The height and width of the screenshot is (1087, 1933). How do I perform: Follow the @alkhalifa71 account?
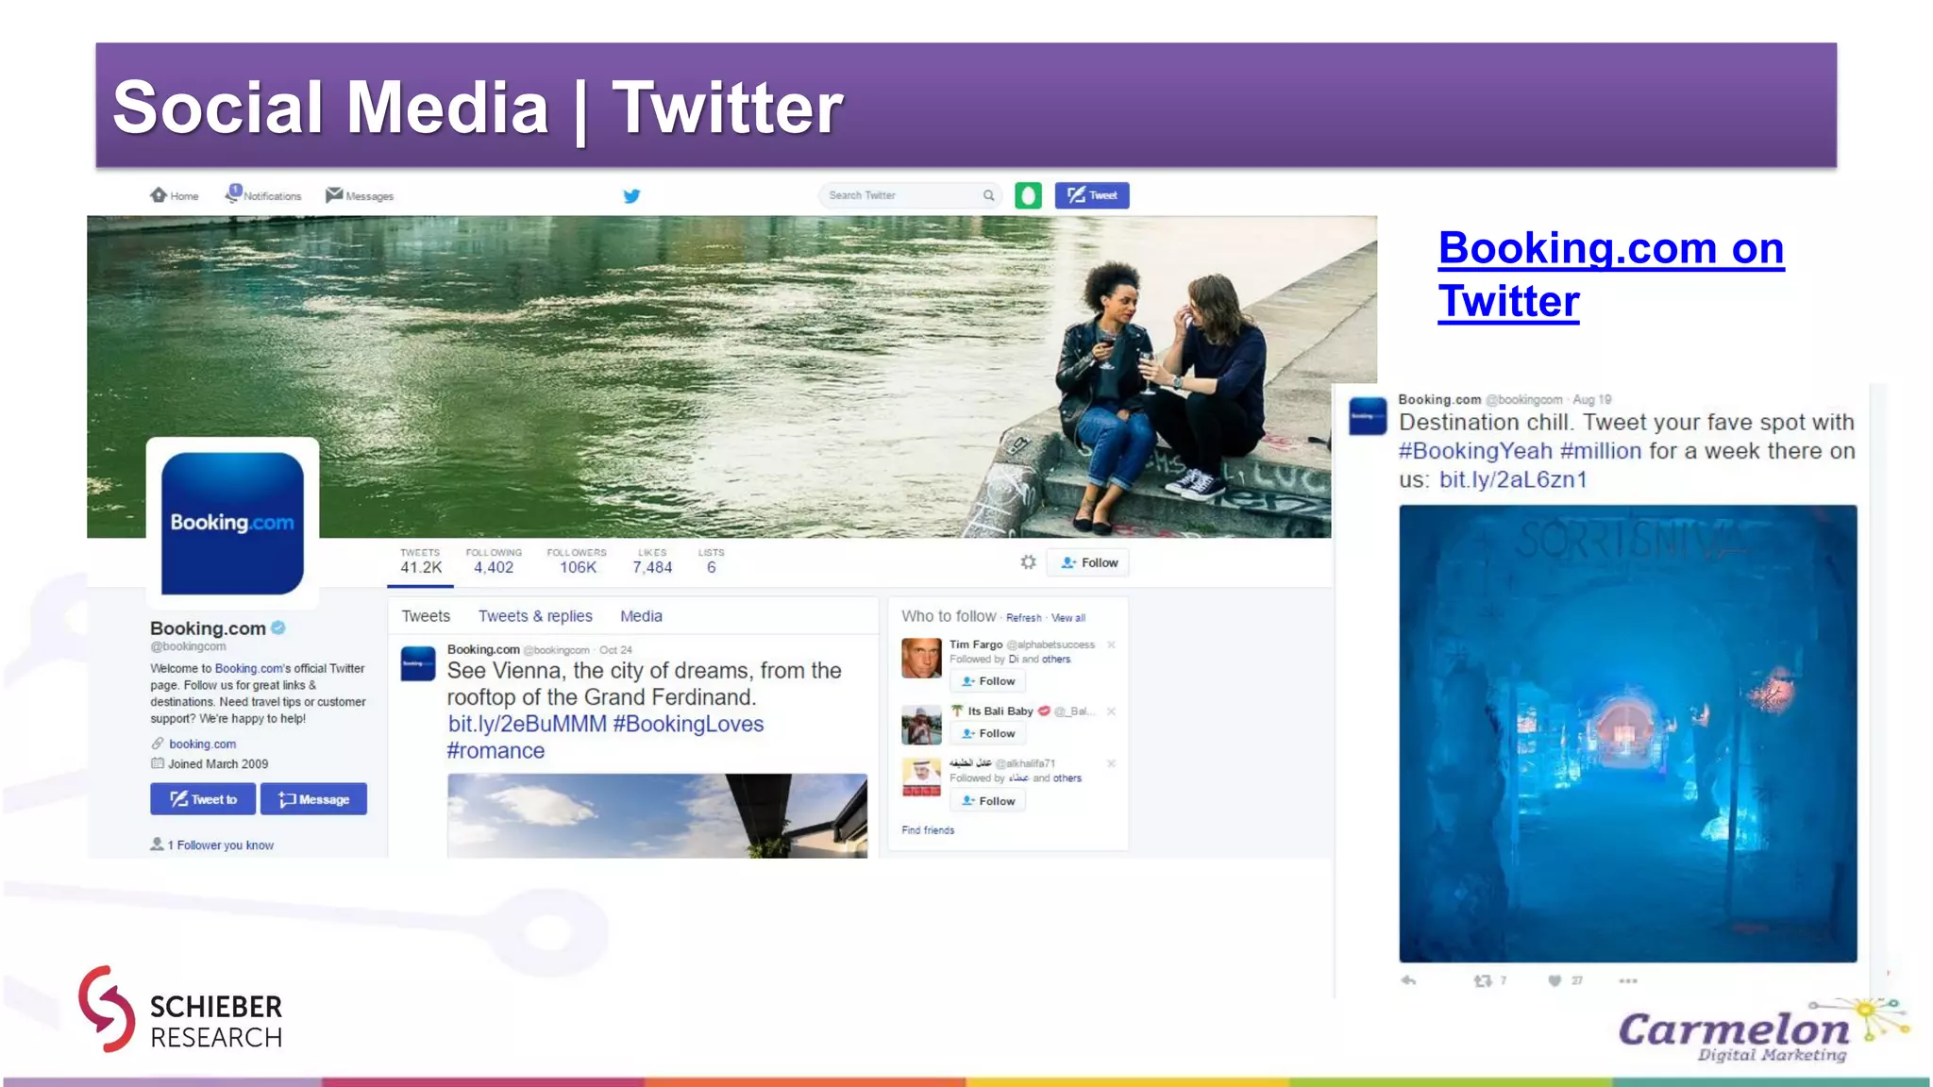(988, 801)
